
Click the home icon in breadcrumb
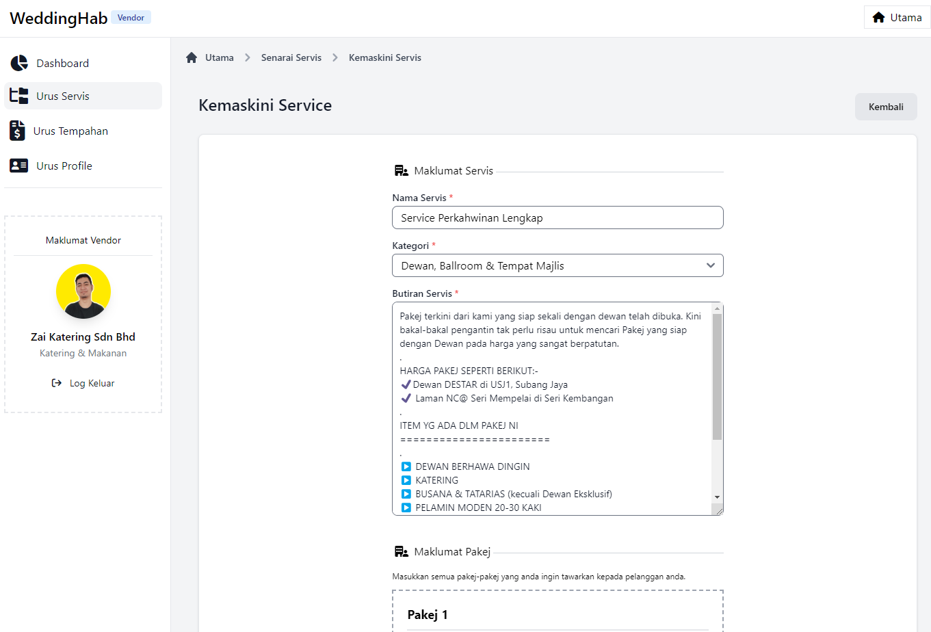tap(192, 57)
